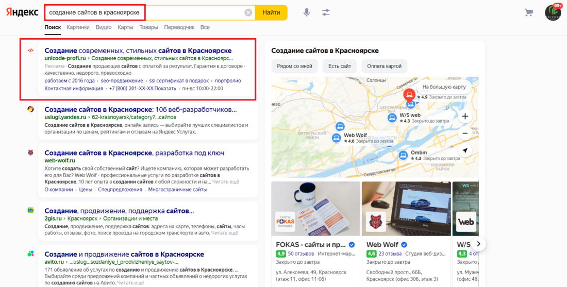Image resolution: width=567 pixels, height=287 pixels.
Task: Open FOKAS photo thumbnail
Action: 315,209
